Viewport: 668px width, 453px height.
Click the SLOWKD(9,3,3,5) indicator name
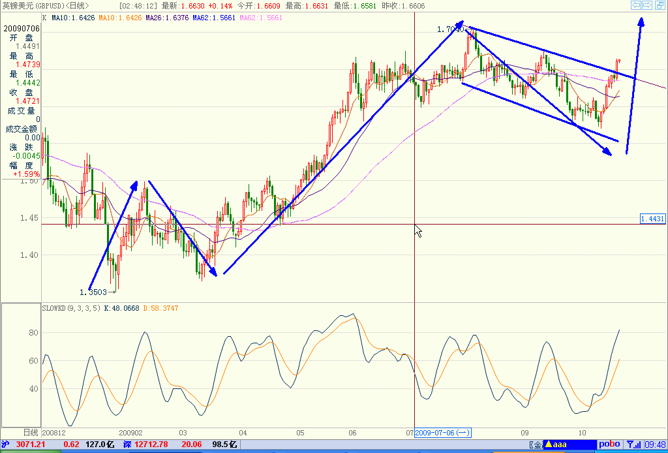tap(71, 307)
